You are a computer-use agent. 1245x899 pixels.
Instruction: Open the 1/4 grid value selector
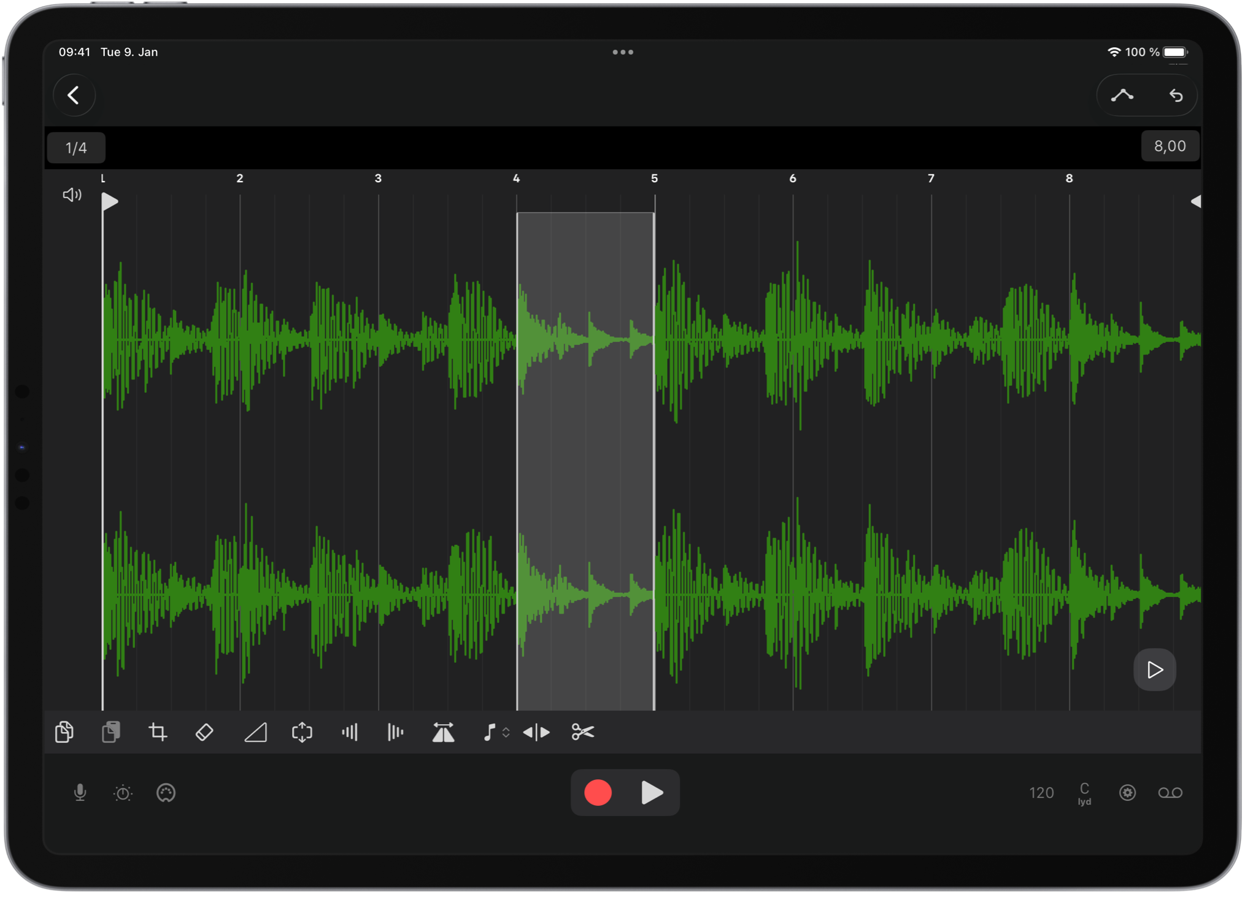click(x=76, y=148)
